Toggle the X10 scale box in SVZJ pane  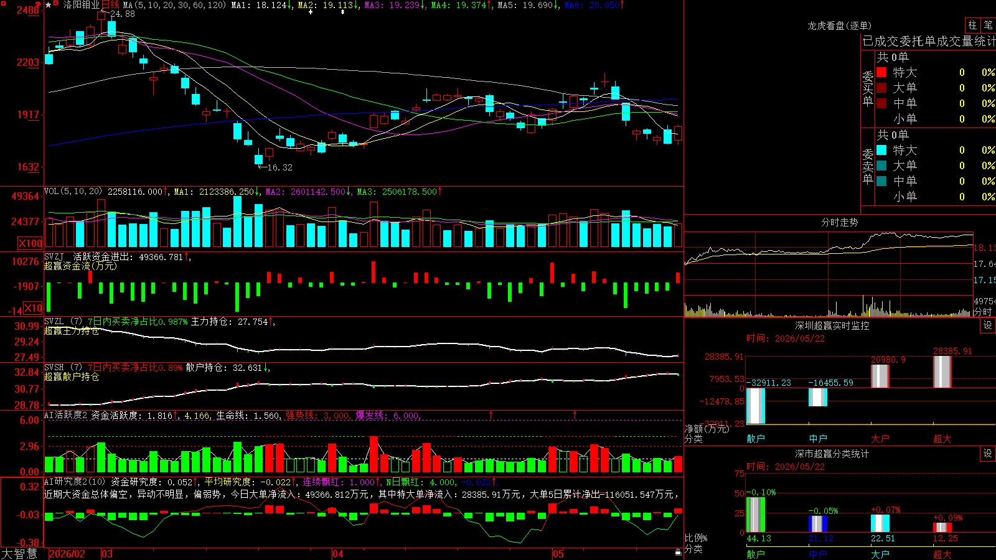pos(33,308)
